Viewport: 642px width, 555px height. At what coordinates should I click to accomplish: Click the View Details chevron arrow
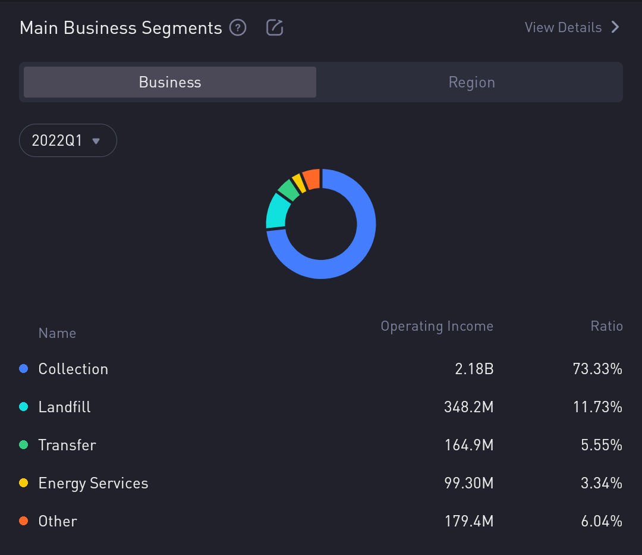point(615,27)
